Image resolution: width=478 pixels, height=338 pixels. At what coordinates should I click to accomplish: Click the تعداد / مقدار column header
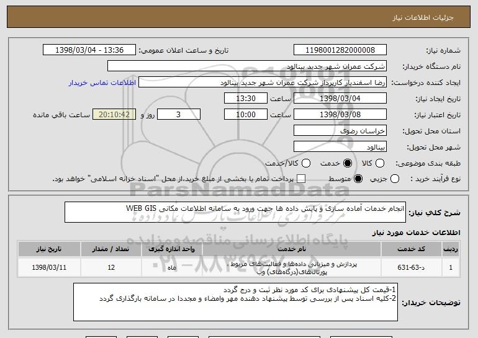[111, 249]
